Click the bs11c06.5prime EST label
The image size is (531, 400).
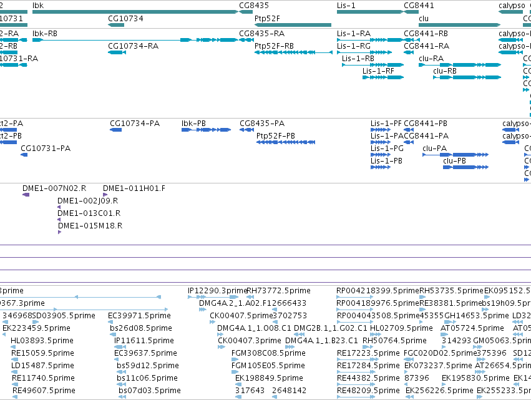147,378
